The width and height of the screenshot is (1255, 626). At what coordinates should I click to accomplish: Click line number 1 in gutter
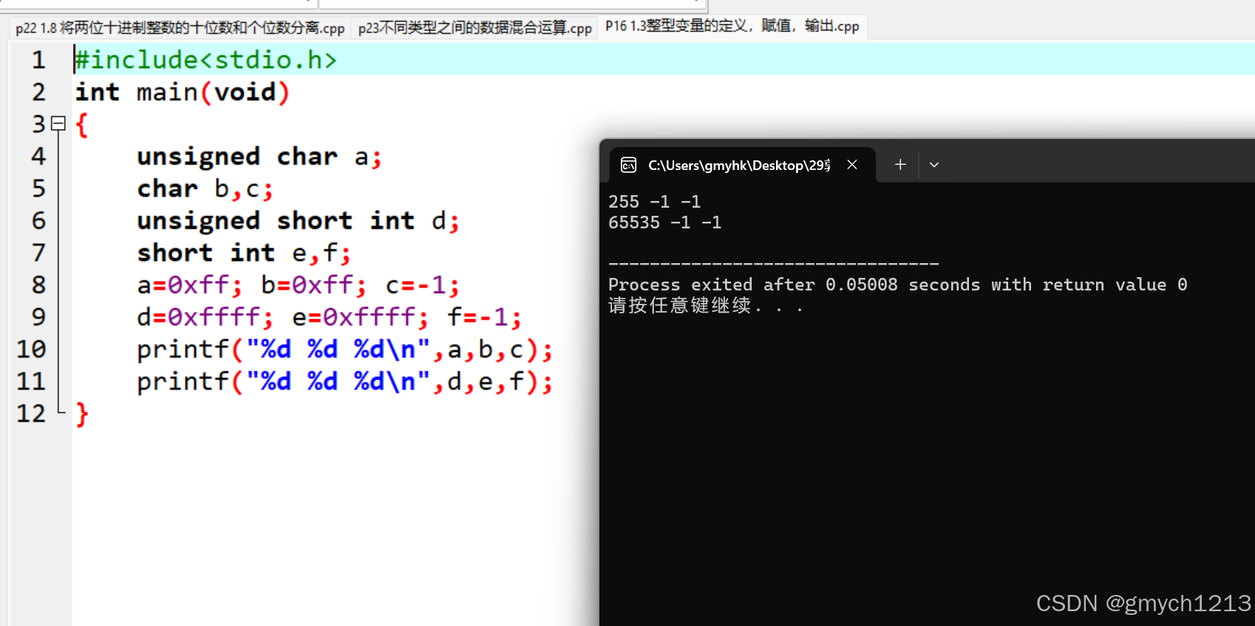click(x=38, y=60)
